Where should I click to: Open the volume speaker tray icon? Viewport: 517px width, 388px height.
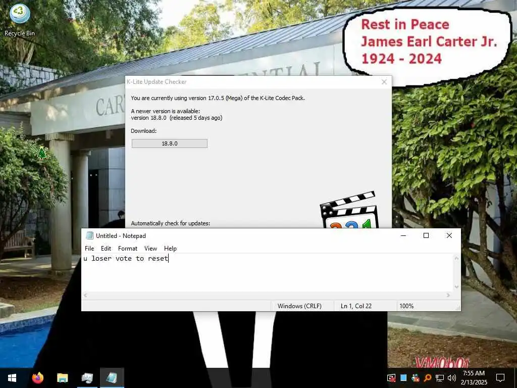point(452,378)
